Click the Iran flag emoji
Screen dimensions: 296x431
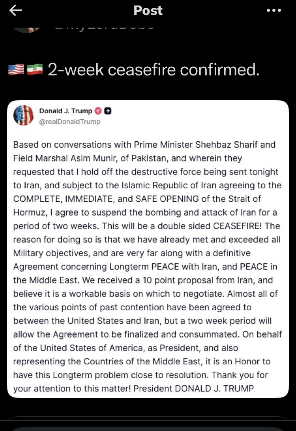coord(34,70)
